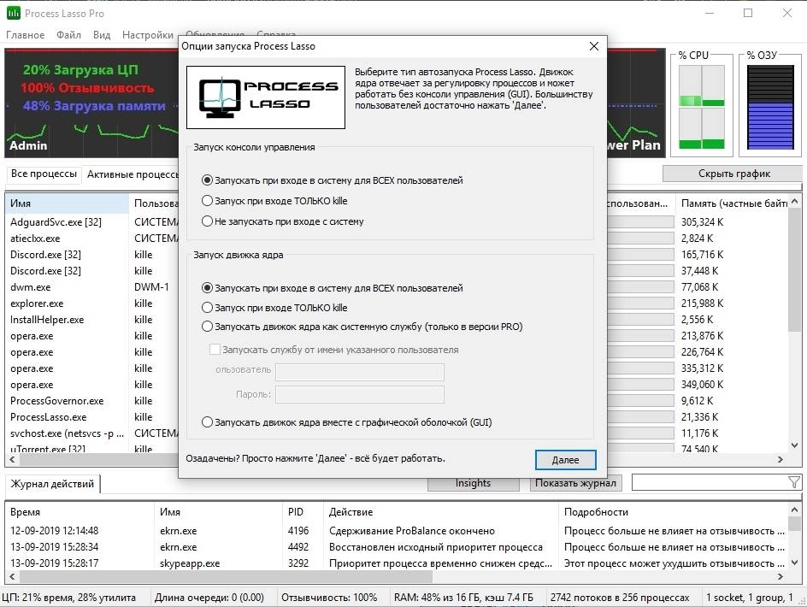Screen dimensions: 807x607
Task: Click the action log scroll down arrow
Action: coord(795,563)
